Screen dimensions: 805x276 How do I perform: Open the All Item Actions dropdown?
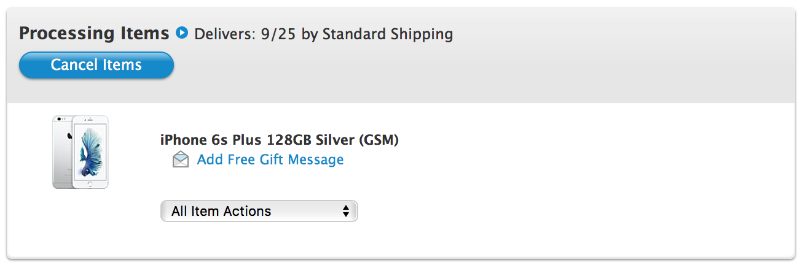click(259, 211)
